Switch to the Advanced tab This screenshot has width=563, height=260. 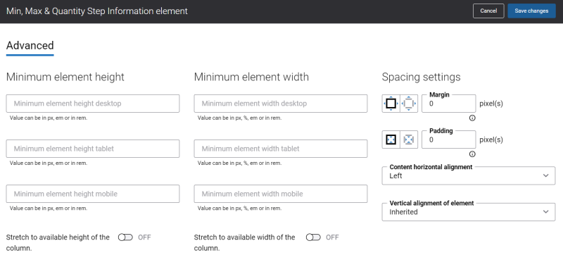[x=30, y=46]
